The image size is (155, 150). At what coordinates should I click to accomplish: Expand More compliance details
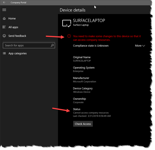coord(140,46)
